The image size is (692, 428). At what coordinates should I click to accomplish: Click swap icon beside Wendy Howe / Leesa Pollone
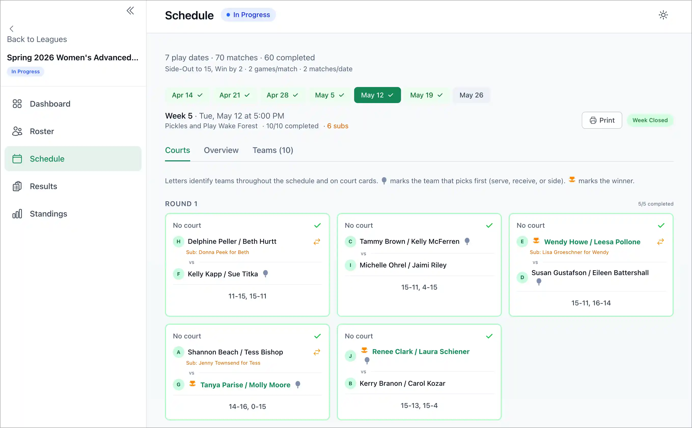(x=661, y=241)
